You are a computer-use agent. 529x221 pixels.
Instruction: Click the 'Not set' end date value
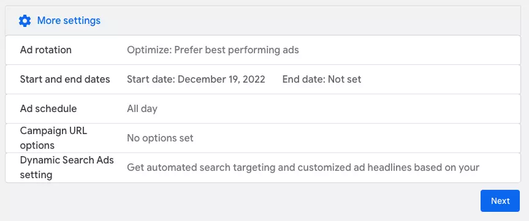click(344, 79)
